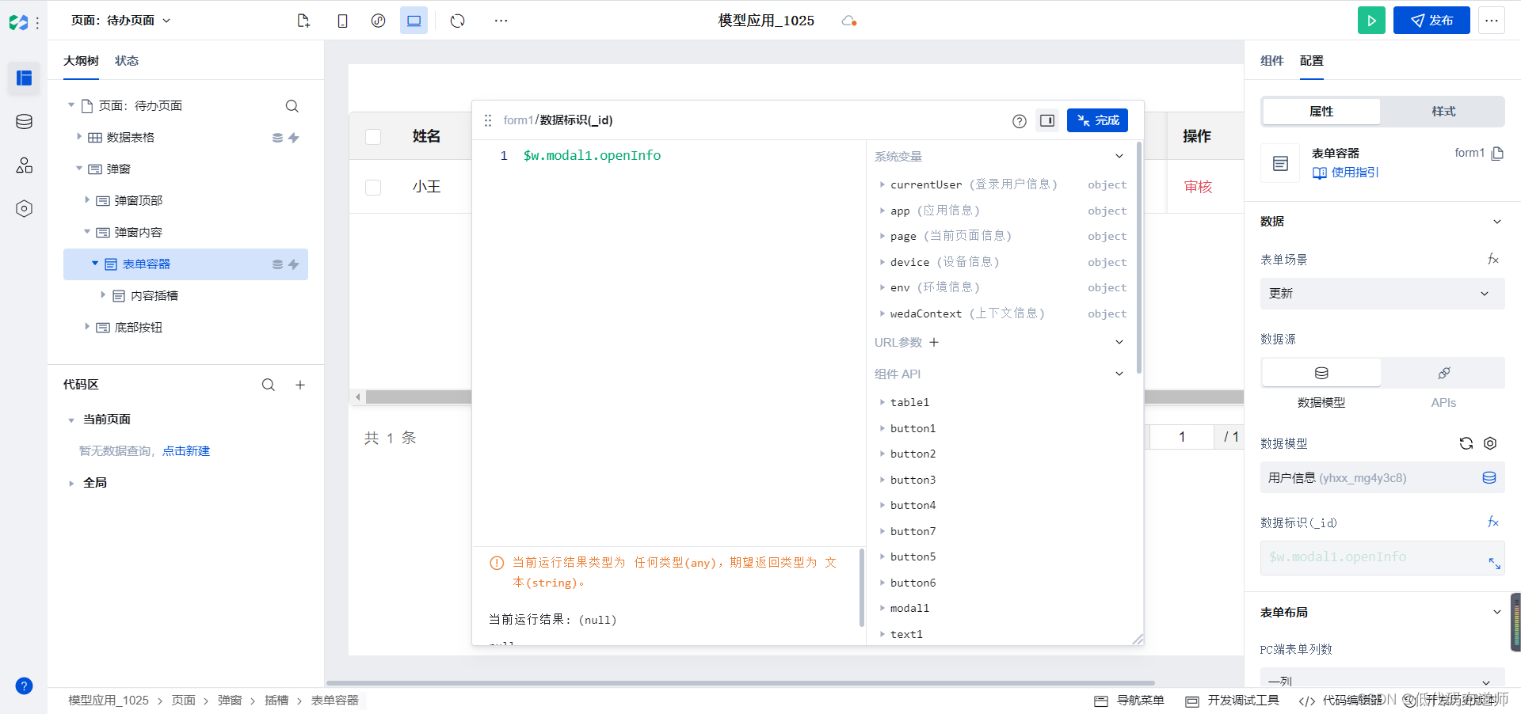
Task: Collapse the 弹窗 tree node
Action: [x=78, y=169]
